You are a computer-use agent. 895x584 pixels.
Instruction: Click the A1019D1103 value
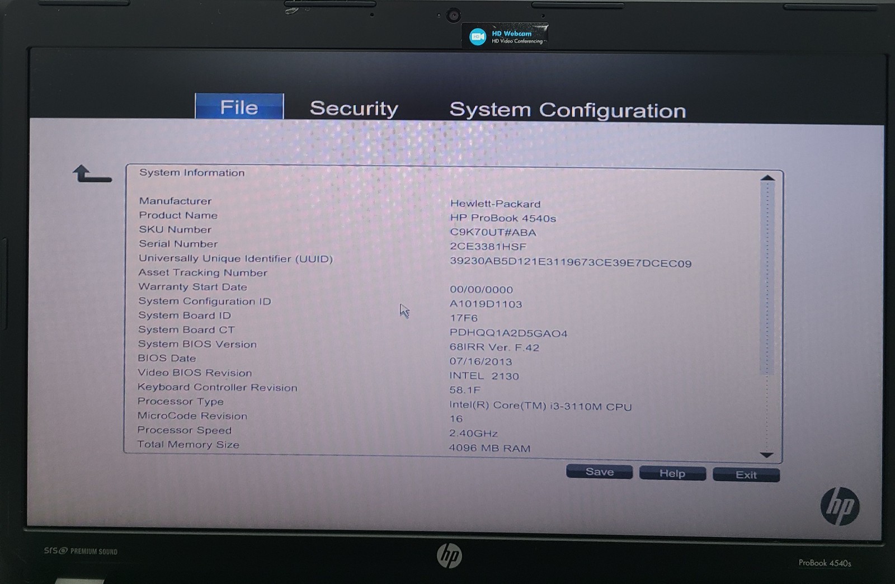click(x=486, y=304)
